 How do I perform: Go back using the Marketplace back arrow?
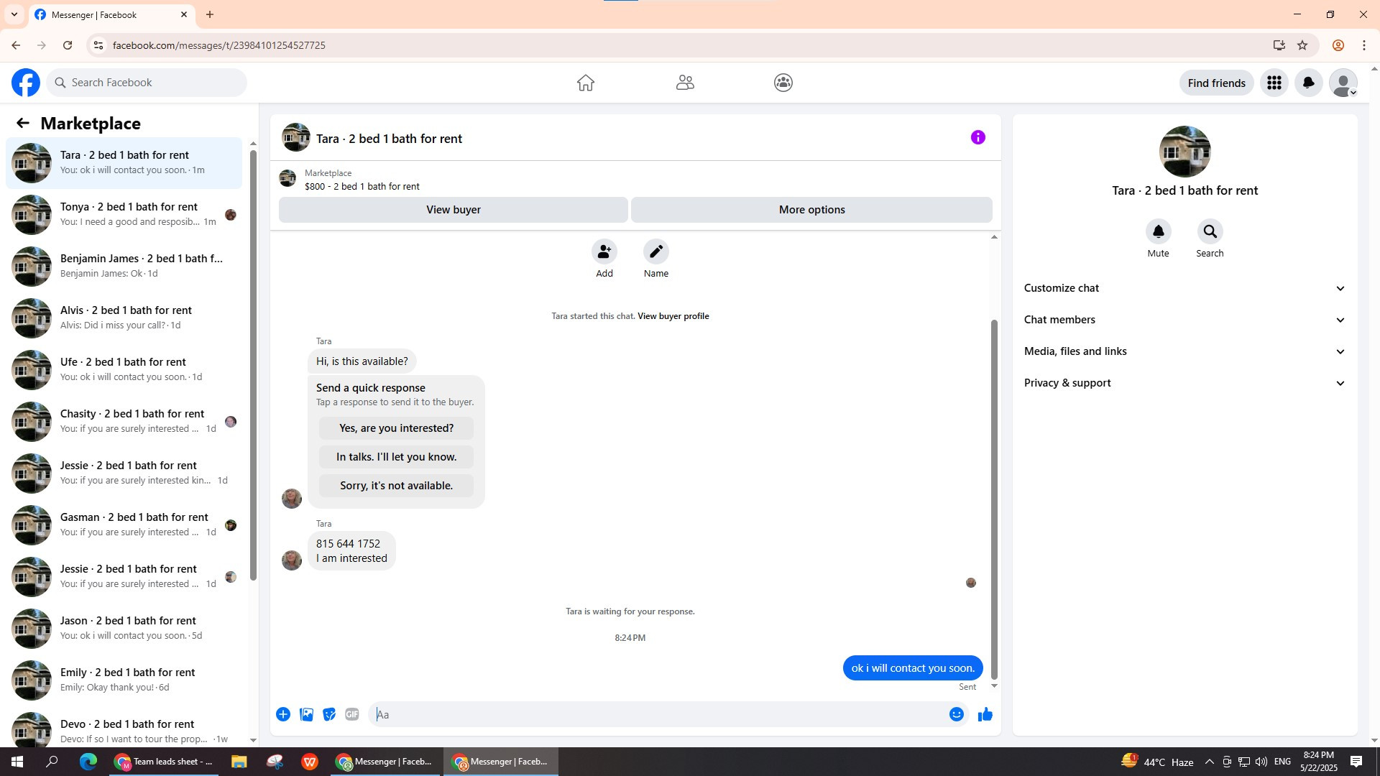click(x=23, y=123)
